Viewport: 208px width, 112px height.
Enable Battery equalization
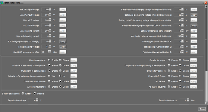23,93
